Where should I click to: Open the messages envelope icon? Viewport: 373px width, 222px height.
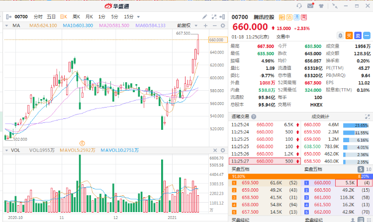tap(310, 5)
